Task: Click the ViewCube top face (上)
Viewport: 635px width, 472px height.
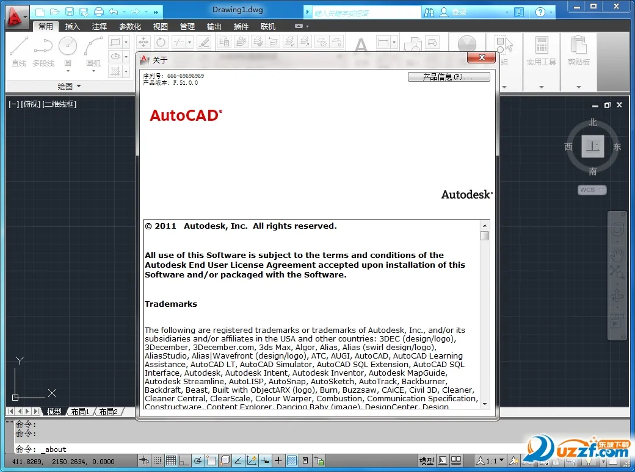Action: pos(592,146)
